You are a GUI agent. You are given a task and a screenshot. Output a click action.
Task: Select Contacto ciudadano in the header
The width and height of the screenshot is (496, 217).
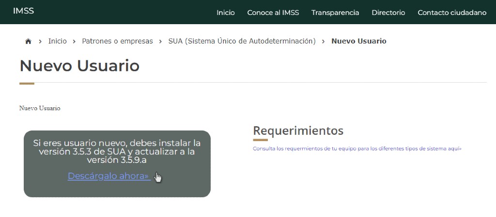pyautogui.click(x=451, y=13)
